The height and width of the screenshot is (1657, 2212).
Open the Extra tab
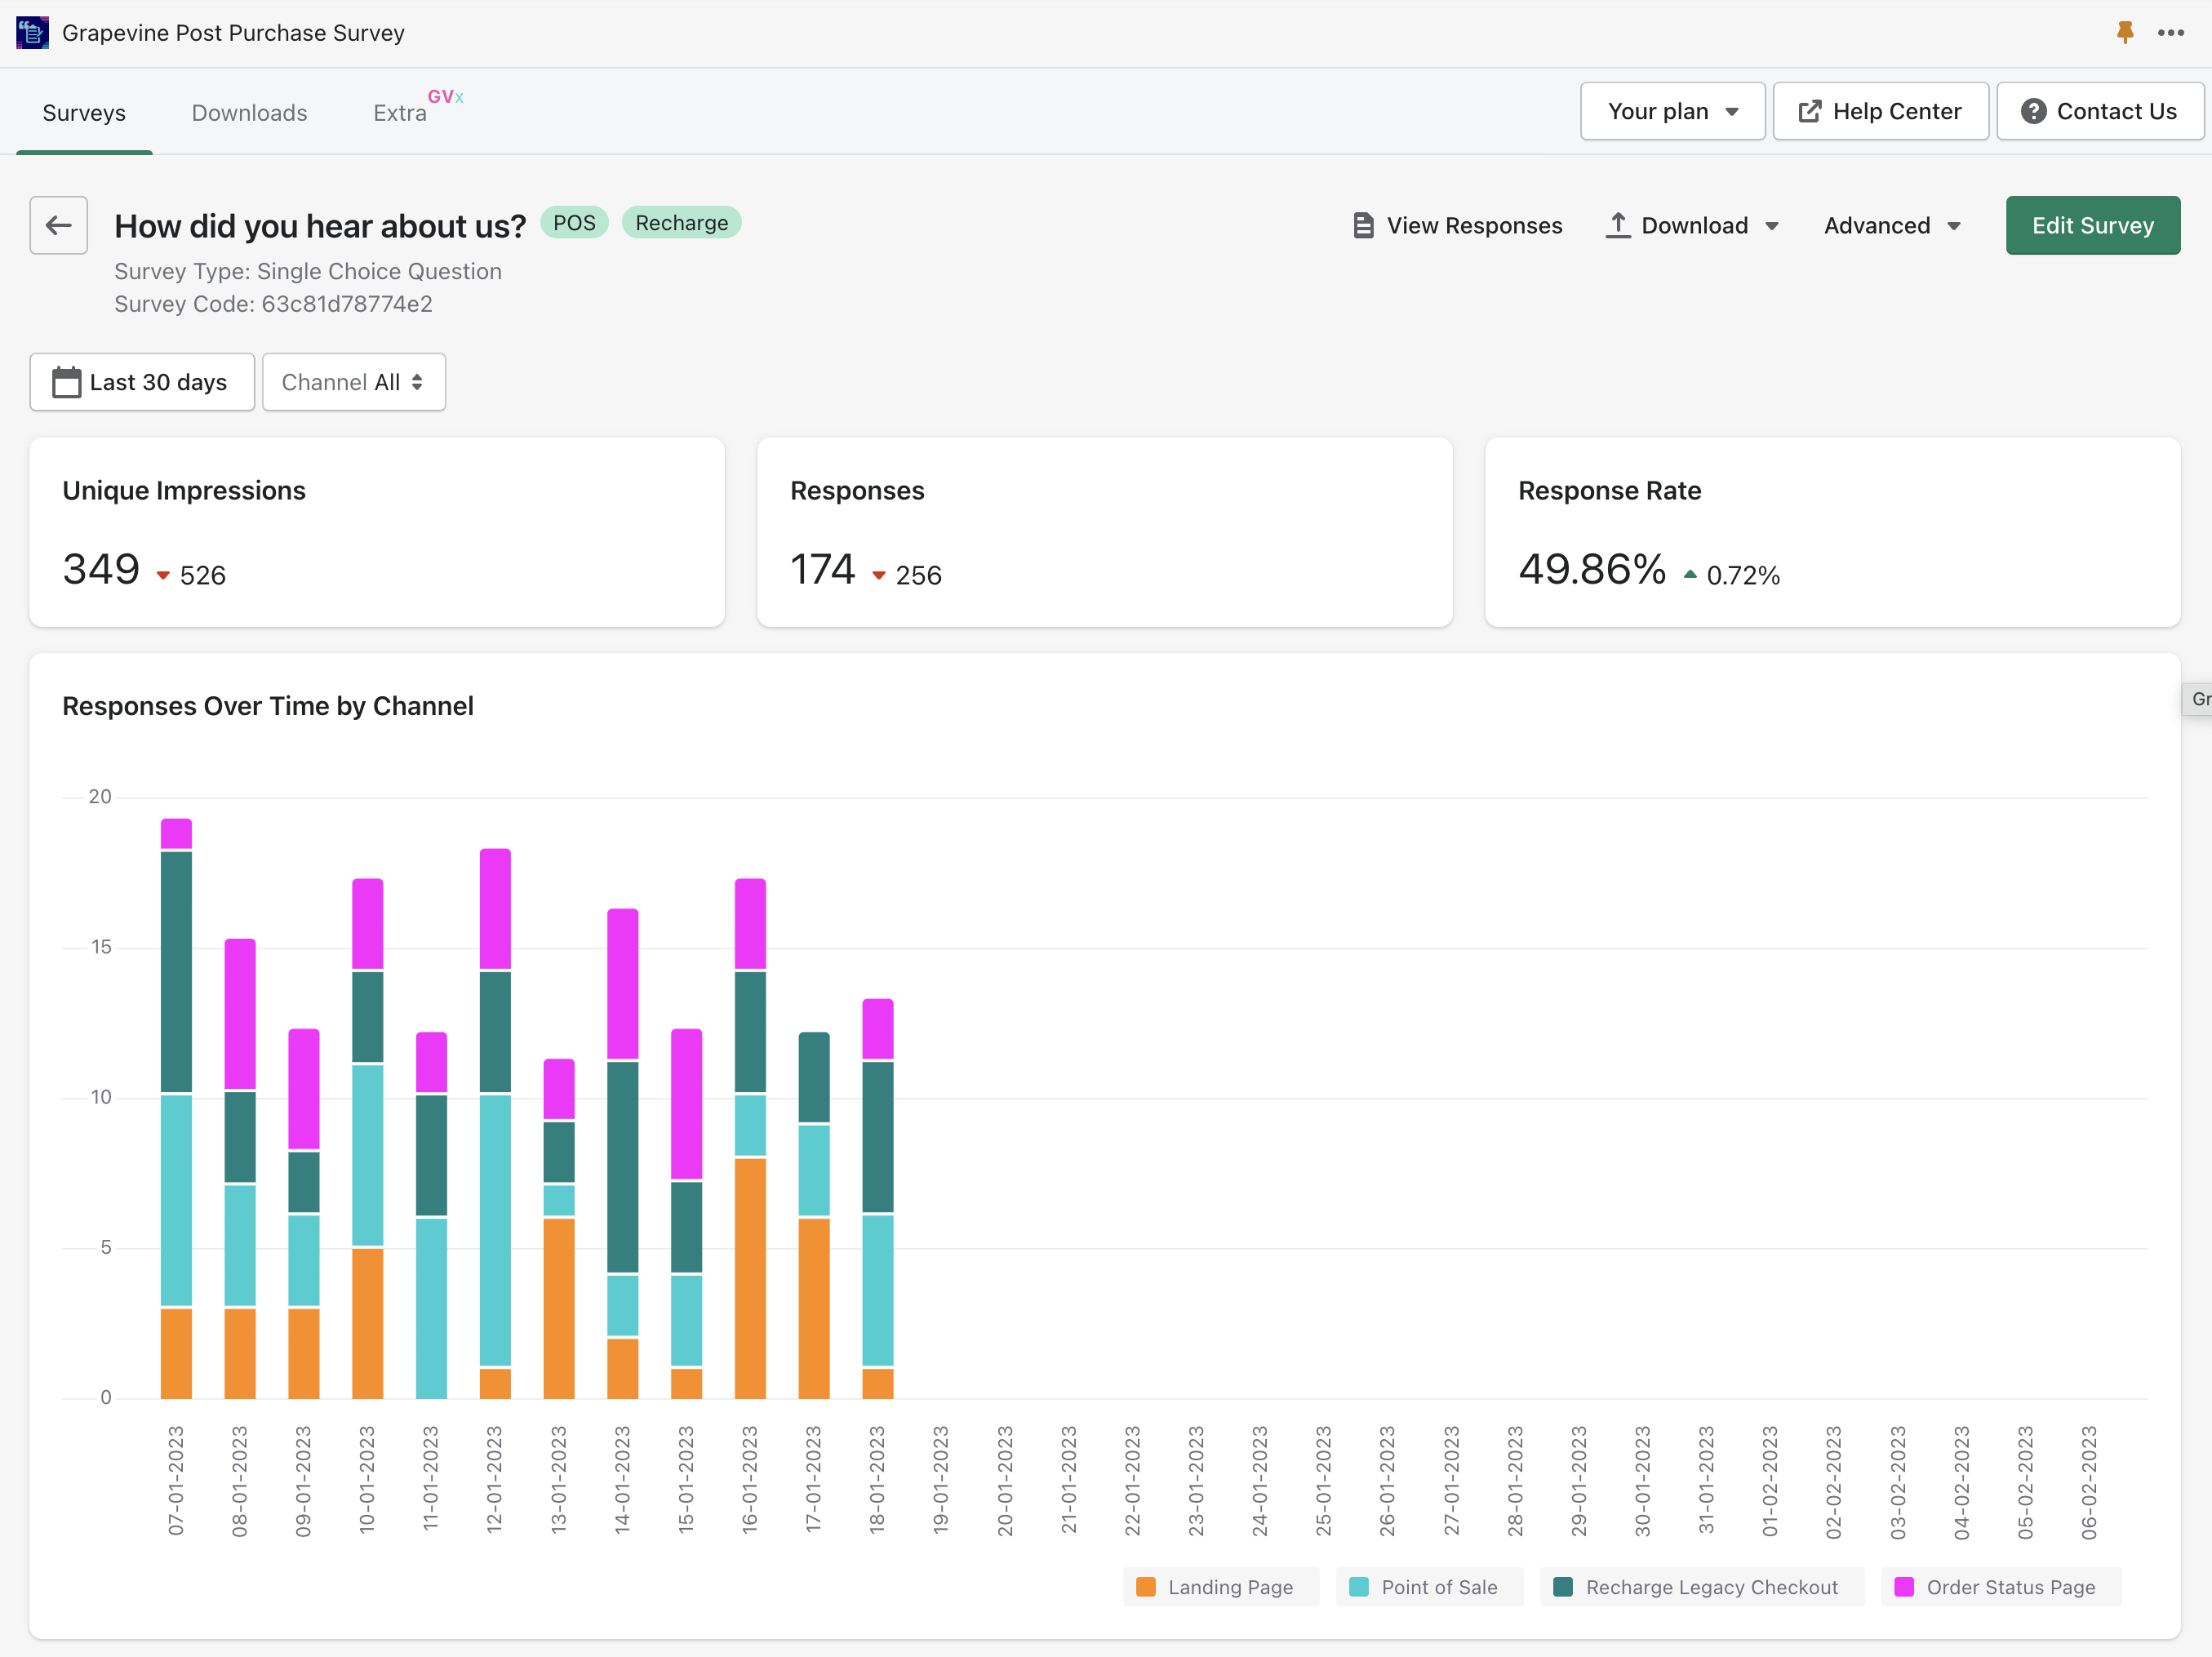pos(400,113)
